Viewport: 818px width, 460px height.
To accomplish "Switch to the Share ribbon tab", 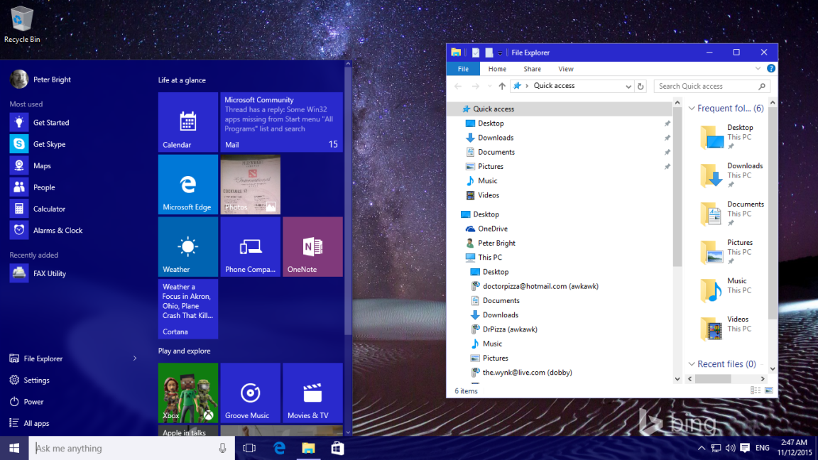I will pyautogui.click(x=531, y=68).
